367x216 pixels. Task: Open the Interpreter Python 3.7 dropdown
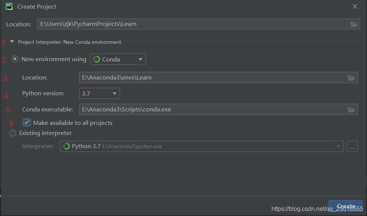click(202, 146)
